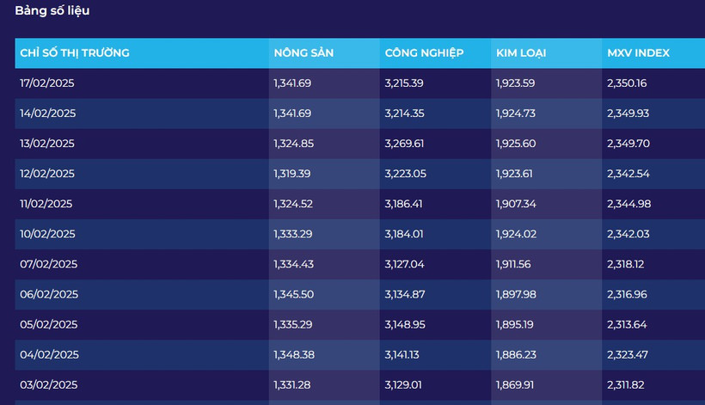Click the Công nghiệp value 3,269.61
This screenshot has width=705, height=405.
(x=404, y=144)
